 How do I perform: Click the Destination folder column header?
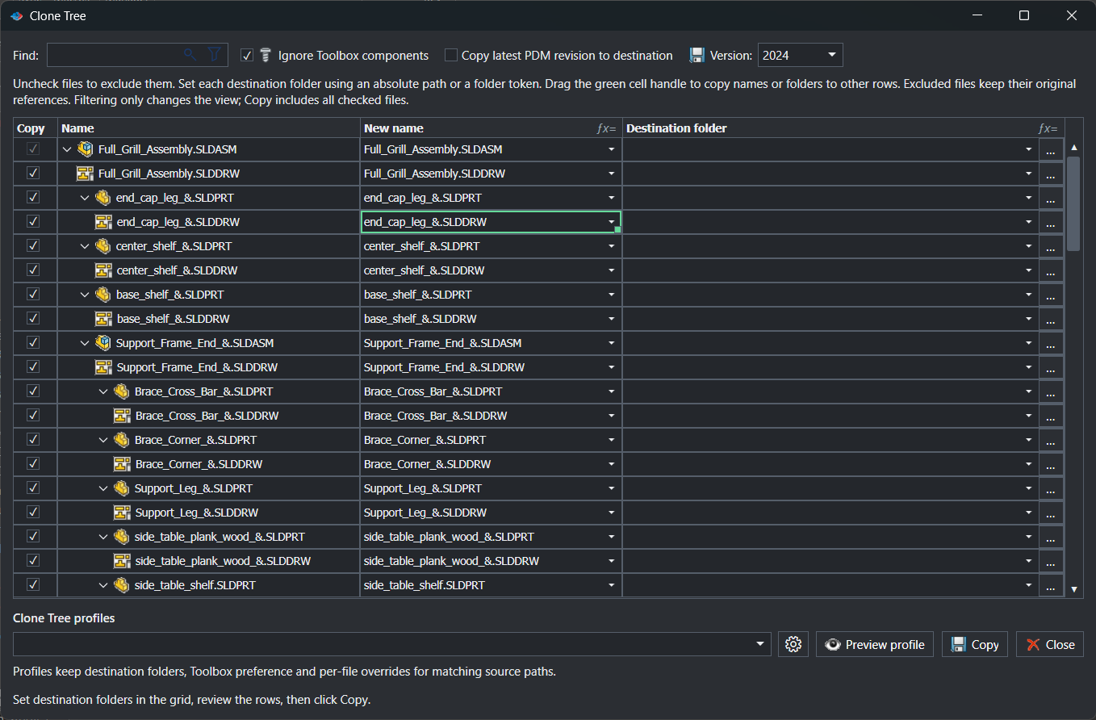[x=843, y=128]
